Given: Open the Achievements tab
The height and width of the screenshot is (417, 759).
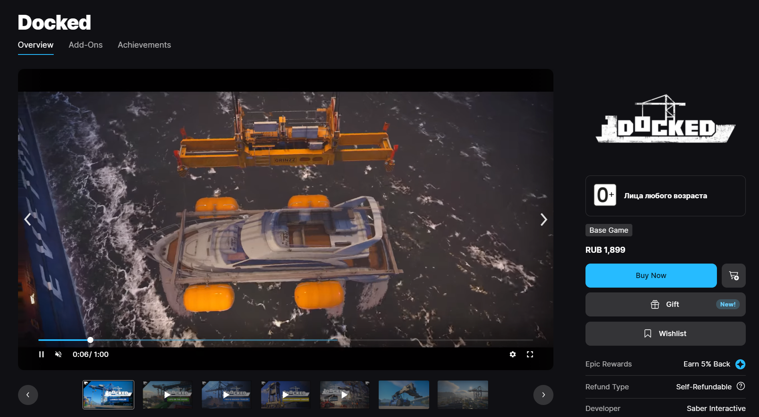Looking at the screenshot, I should coord(144,45).
